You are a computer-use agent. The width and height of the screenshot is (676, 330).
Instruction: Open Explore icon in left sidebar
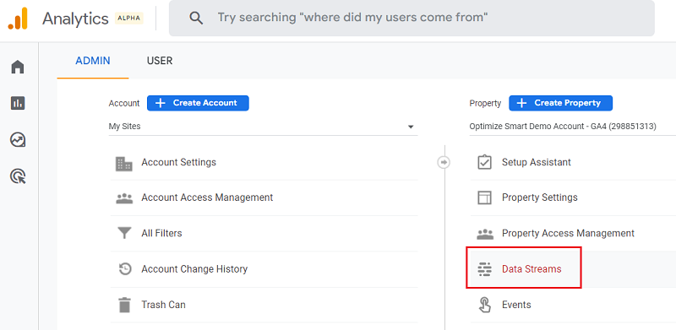[18, 139]
